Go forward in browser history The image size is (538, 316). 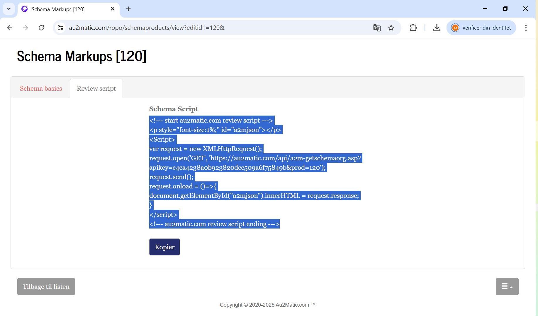[26, 28]
